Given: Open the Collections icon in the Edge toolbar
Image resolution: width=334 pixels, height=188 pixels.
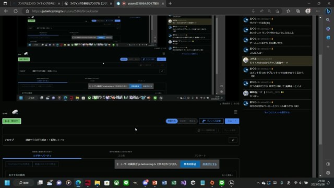Looking at the screenshot, I should (298, 11).
